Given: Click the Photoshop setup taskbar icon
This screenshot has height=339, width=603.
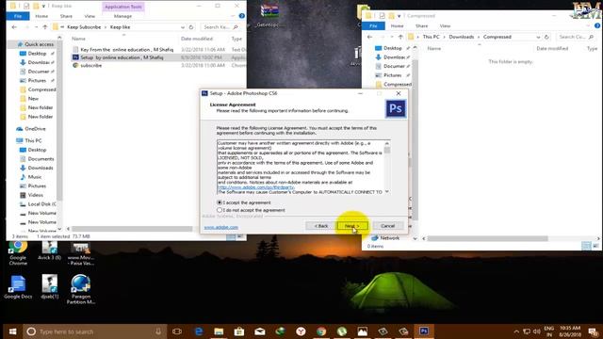Looking at the screenshot, I should click(x=424, y=331).
